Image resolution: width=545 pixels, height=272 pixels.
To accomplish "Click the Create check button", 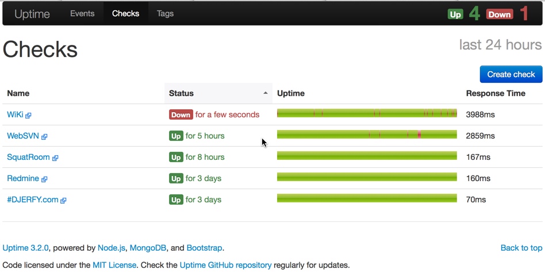I will tap(511, 74).
